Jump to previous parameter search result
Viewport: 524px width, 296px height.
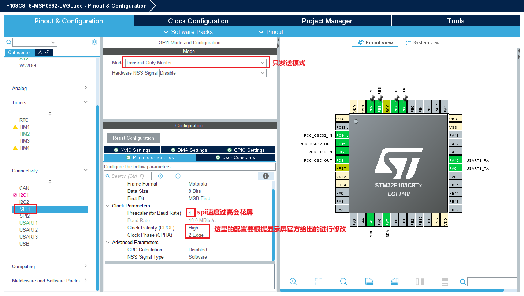(160, 176)
